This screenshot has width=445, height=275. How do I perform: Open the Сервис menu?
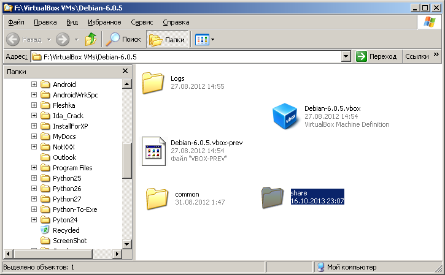[142, 22]
